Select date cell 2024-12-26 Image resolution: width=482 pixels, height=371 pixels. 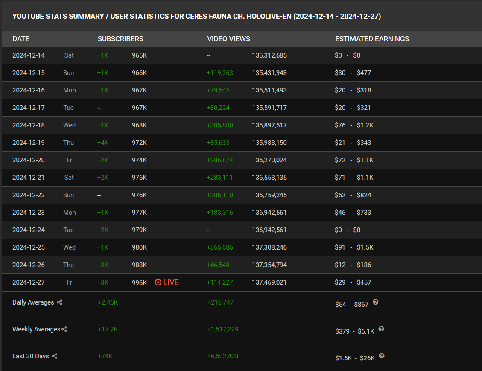point(28,265)
